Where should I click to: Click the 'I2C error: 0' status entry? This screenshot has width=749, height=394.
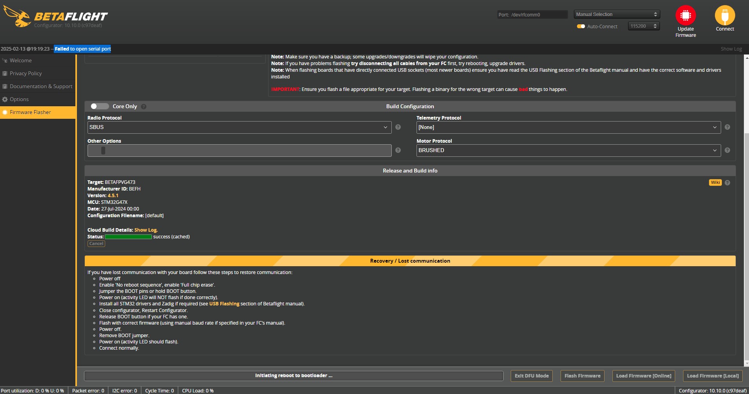[x=124, y=391]
